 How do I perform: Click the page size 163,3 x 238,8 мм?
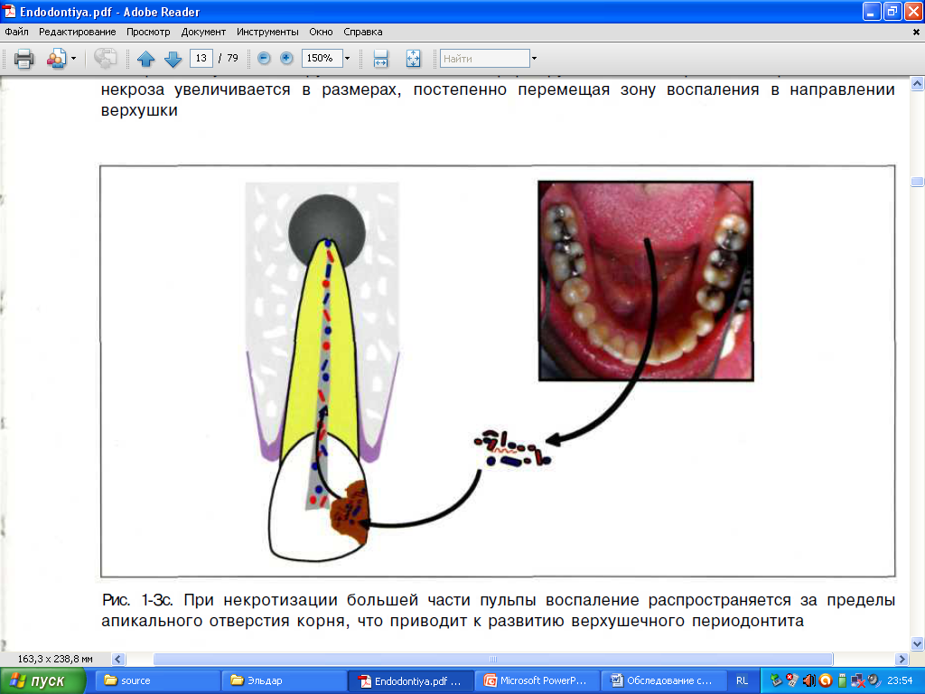[55, 659]
